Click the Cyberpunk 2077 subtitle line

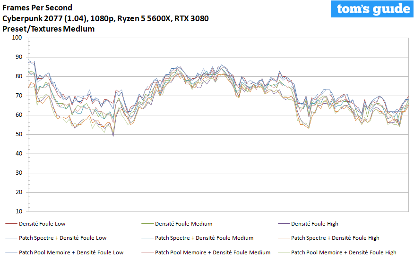105,18
